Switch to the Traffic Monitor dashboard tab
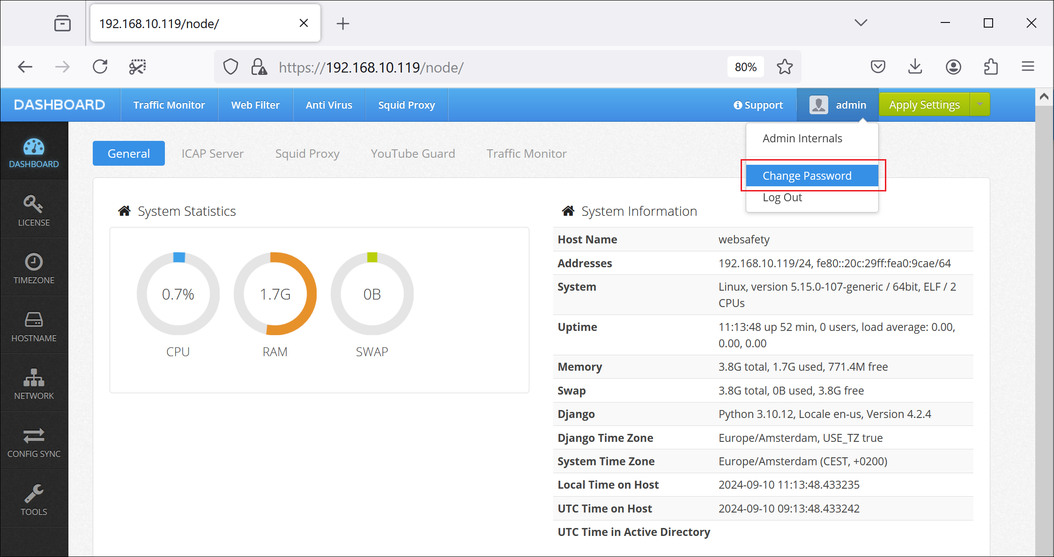The image size is (1054, 557). tap(527, 154)
